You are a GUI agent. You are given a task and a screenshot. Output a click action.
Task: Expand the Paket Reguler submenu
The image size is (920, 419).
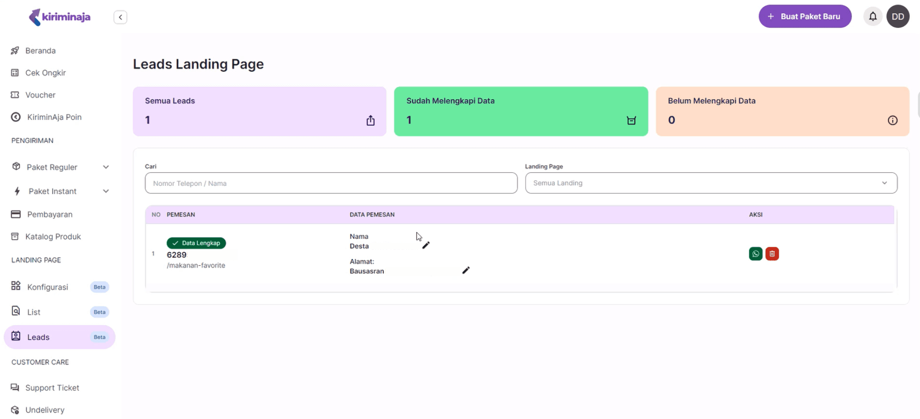click(x=106, y=167)
